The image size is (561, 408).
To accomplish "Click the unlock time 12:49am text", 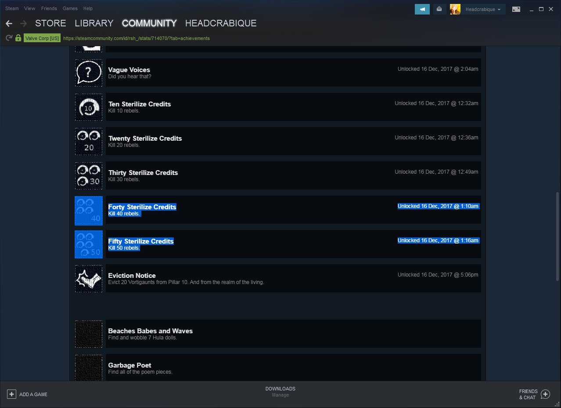I will coord(436,172).
